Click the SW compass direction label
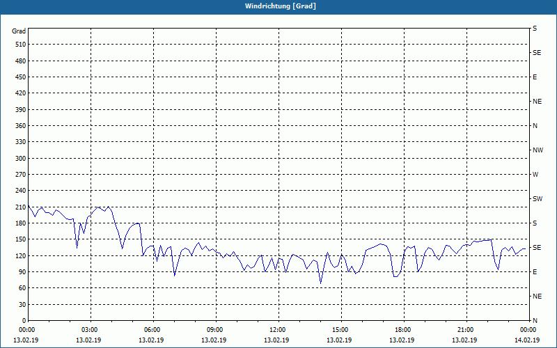The height and width of the screenshot is (348, 557). click(x=538, y=199)
